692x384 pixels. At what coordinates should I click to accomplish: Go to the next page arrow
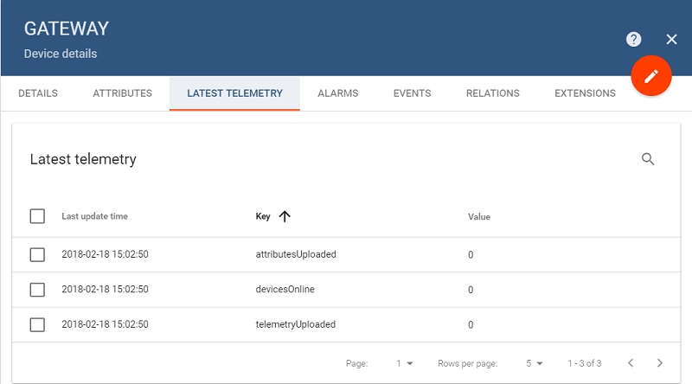[x=660, y=363]
